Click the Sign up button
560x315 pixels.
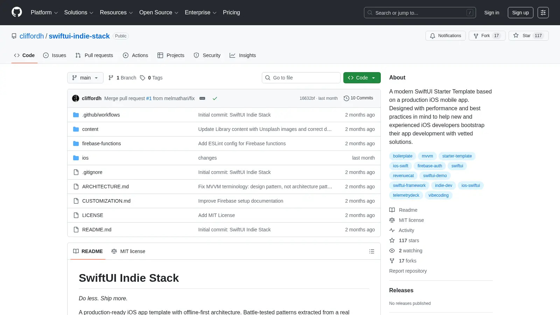520,13
